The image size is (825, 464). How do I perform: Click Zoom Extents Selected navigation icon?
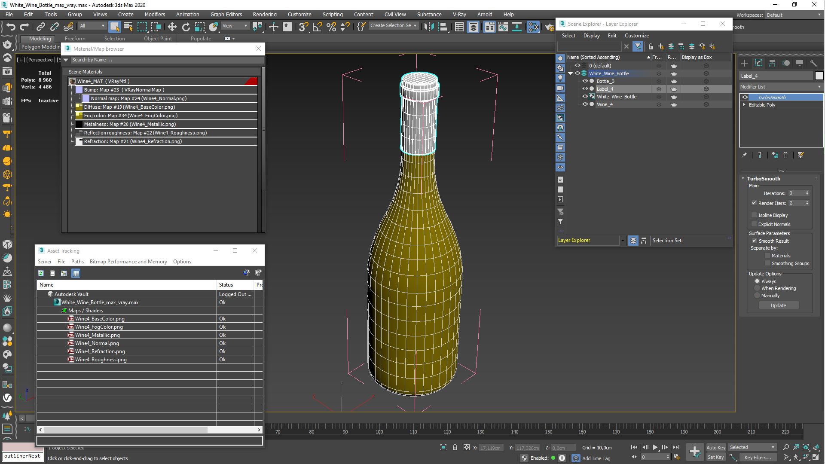pos(806,447)
